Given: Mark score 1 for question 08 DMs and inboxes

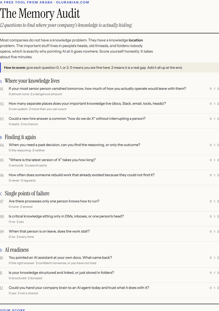Looking at the screenshot, I should [x=214, y=216].
